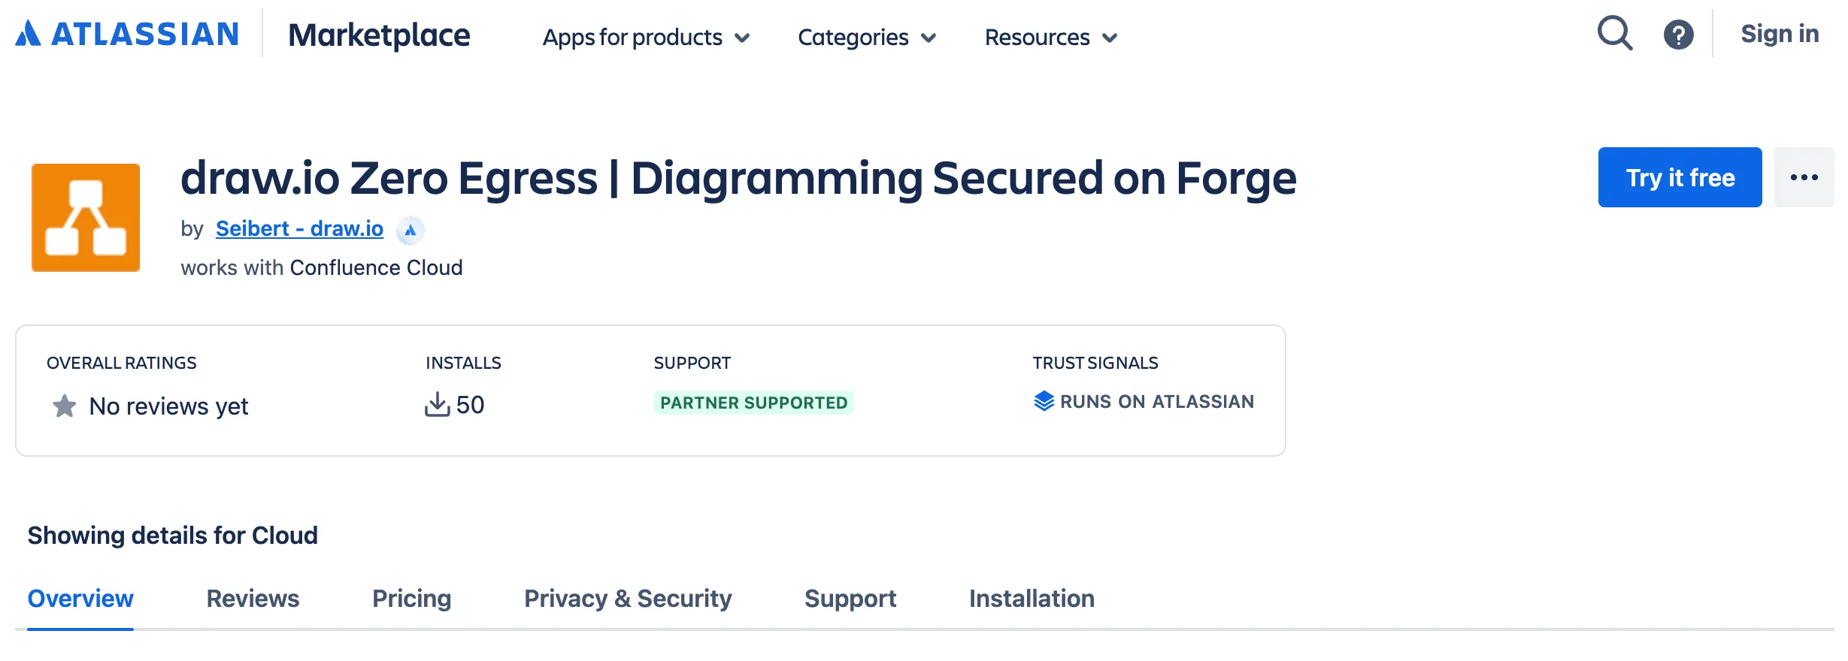
Task: Click the Atlassian partner badge icon
Action: tap(410, 231)
